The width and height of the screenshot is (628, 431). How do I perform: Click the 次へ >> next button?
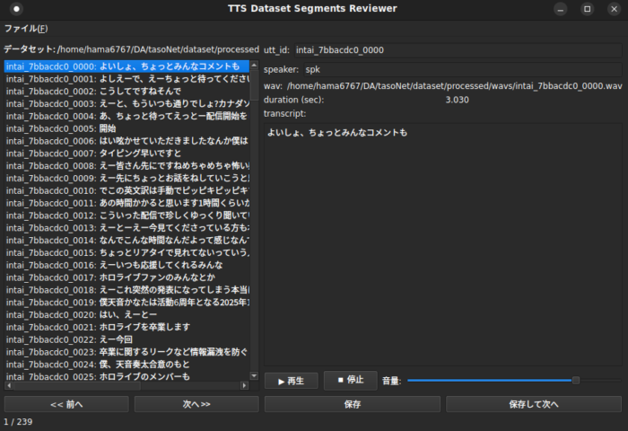[196, 404]
